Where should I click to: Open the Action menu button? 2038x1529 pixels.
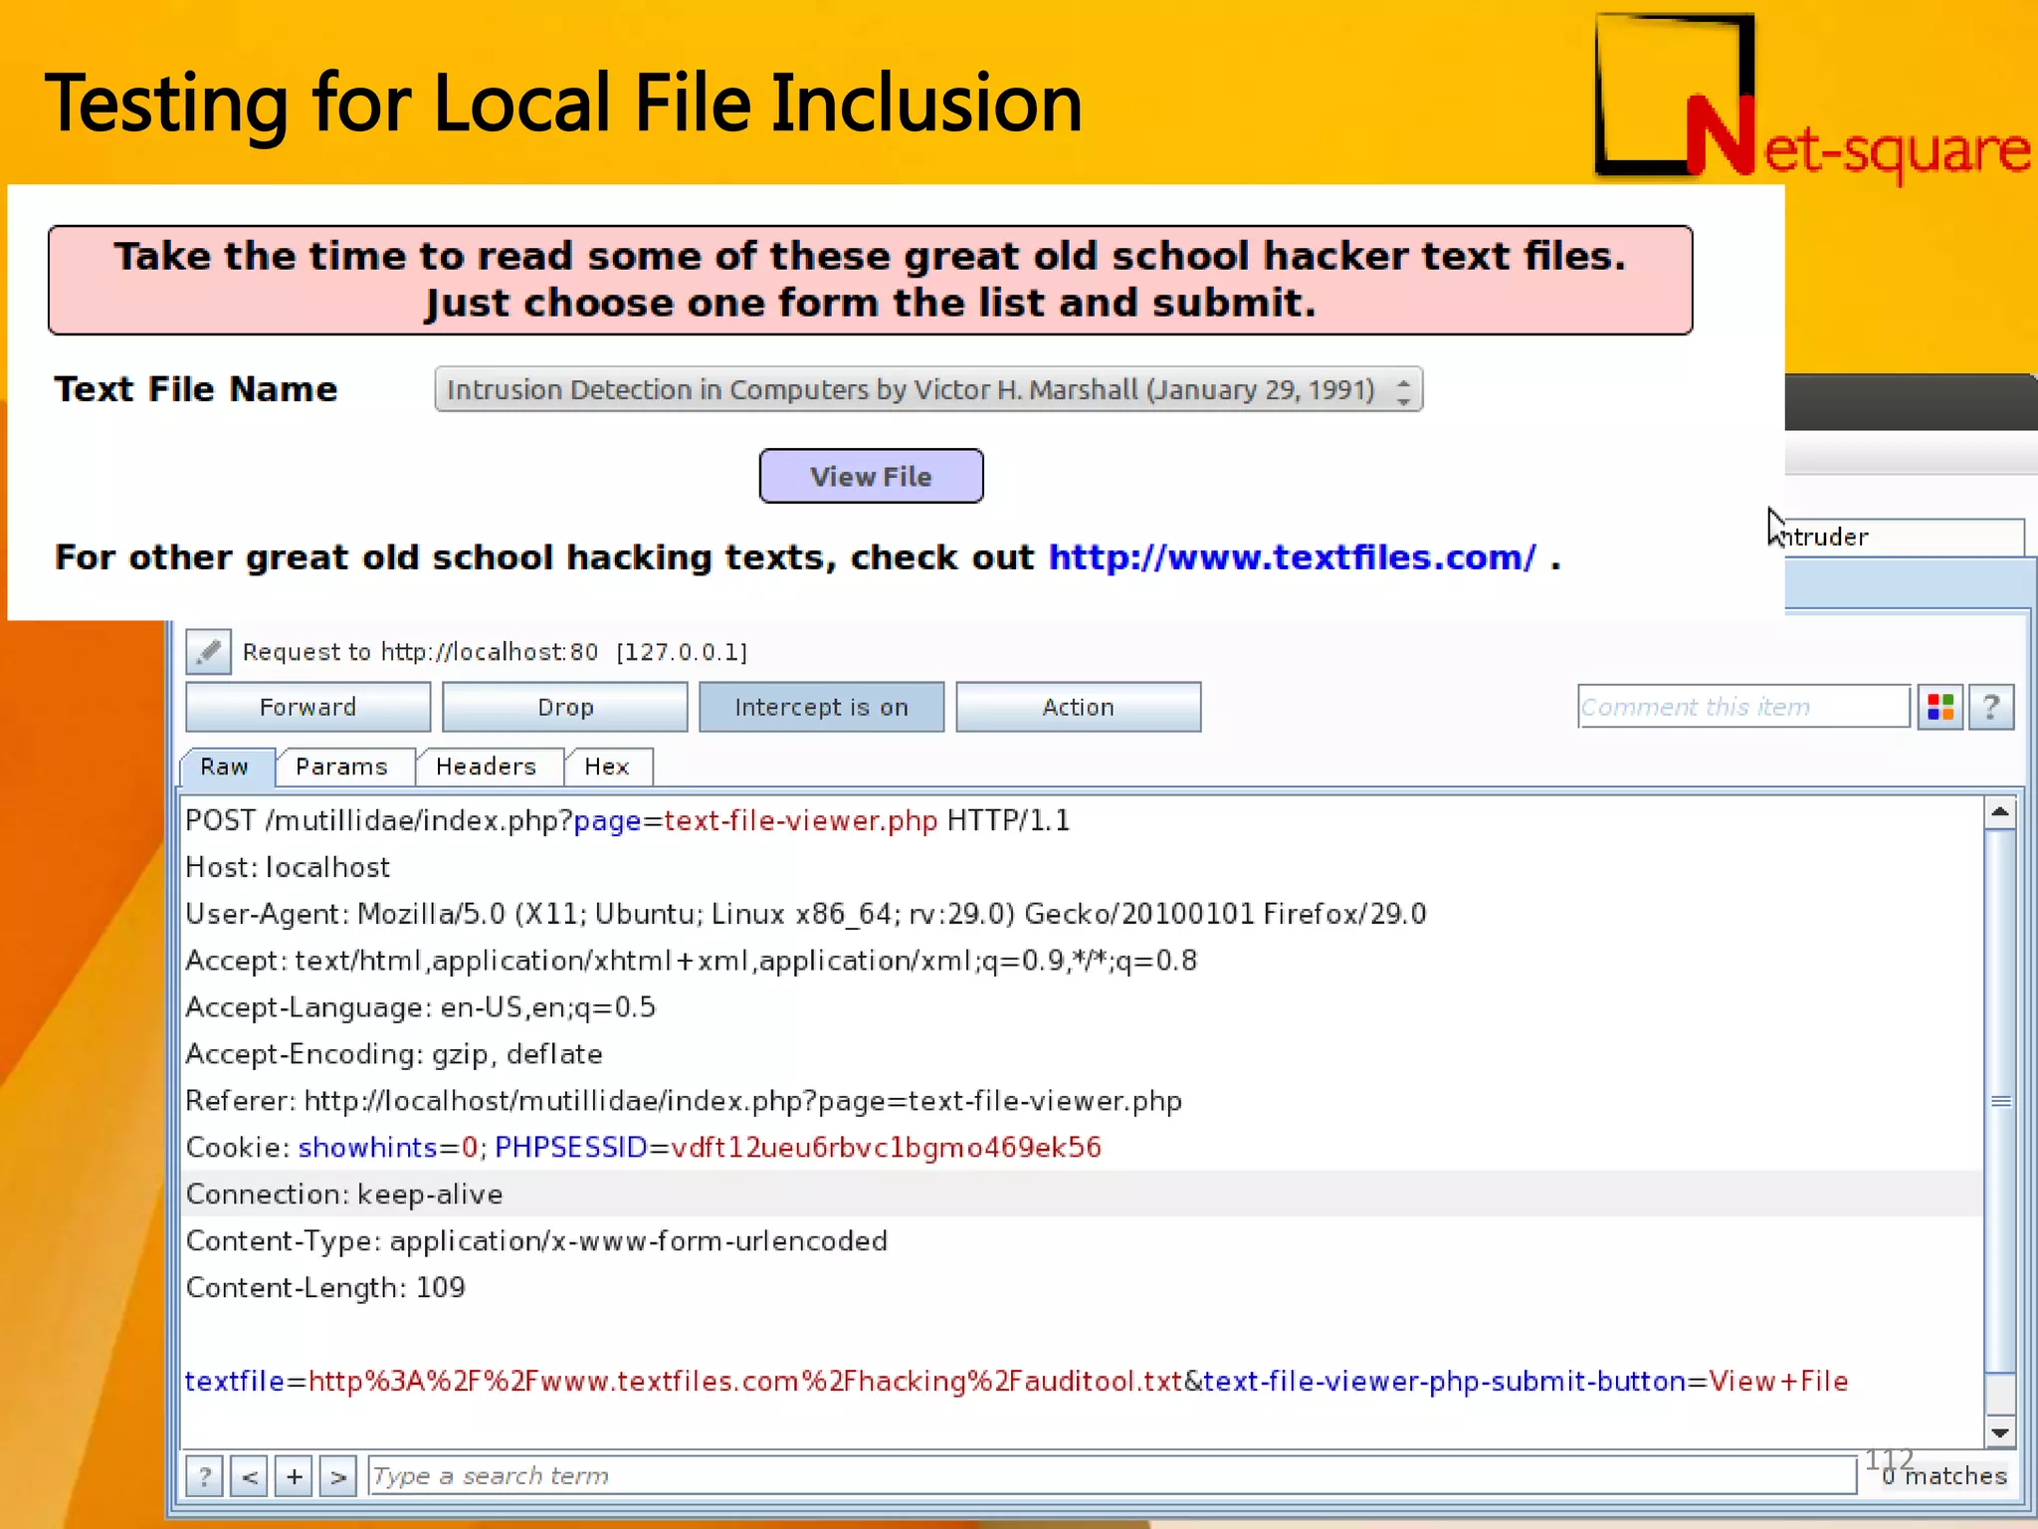(1078, 707)
